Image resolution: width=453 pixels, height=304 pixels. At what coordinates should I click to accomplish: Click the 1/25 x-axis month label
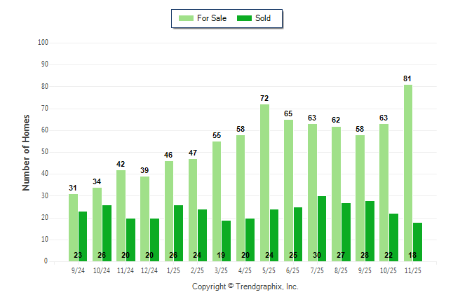click(x=173, y=269)
